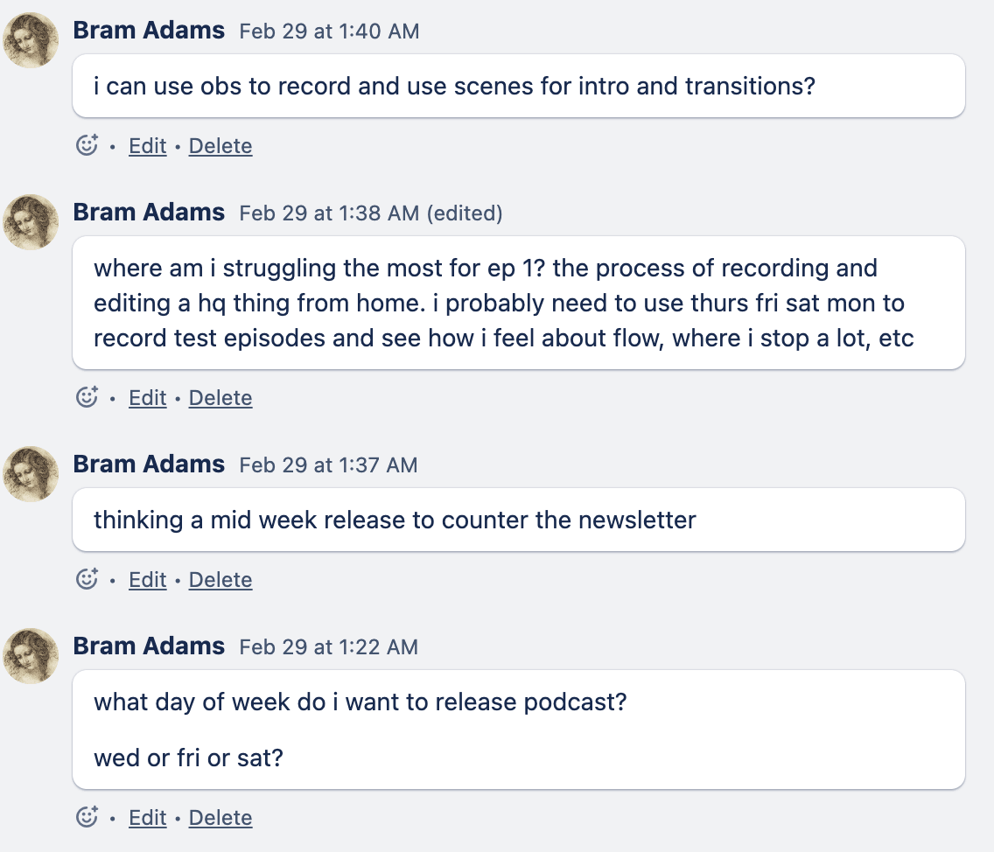Edit the comment about struggling with ep 1
The image size is (994, 852).
[147, 397]
